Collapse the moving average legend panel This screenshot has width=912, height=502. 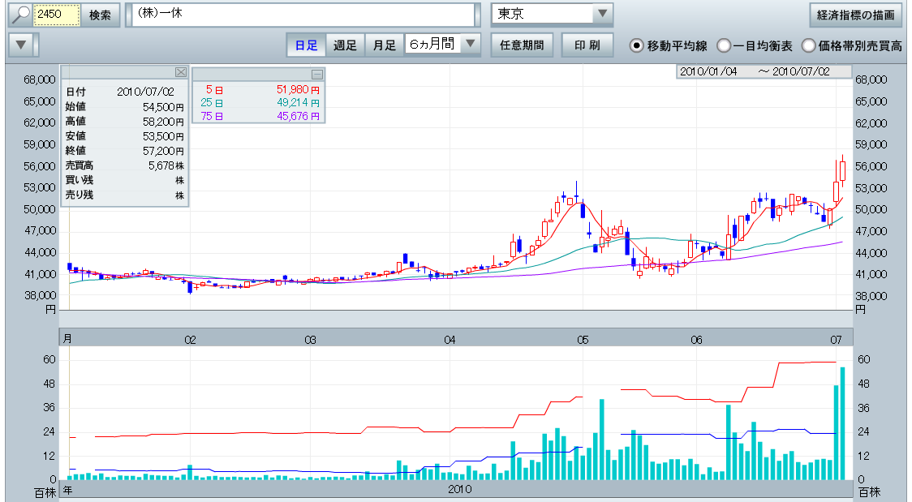(317, 74)
